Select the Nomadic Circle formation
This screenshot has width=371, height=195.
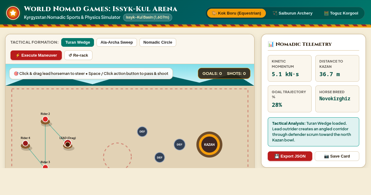click(158, 42)
